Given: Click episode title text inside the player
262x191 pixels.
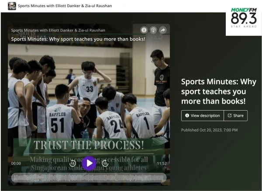Looking at the screenshot, I should (x=78, y=38).
